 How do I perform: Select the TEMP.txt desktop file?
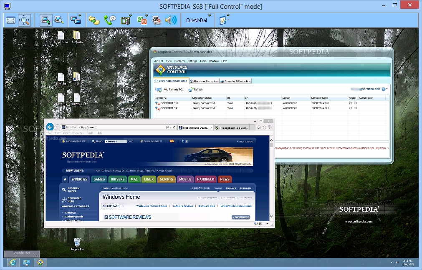click(61, 79)
